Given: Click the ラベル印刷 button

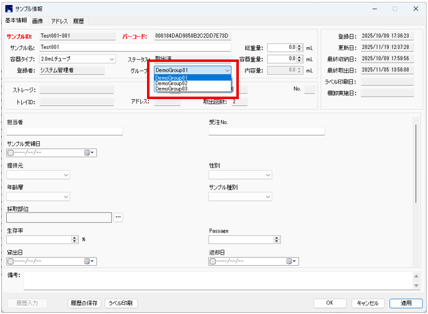Looking at the screenshot, I should 121,303.
